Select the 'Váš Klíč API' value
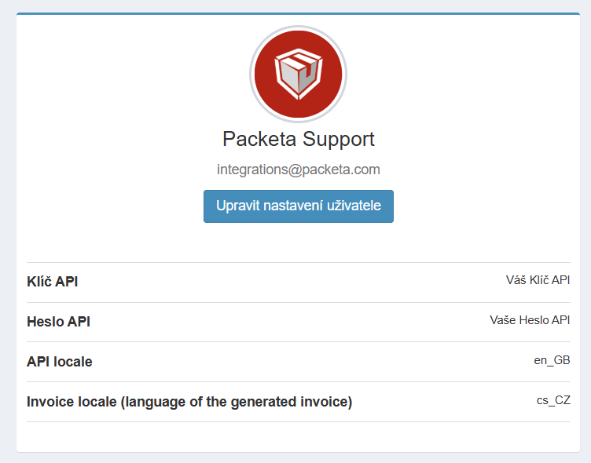 (x=538, y=280)
